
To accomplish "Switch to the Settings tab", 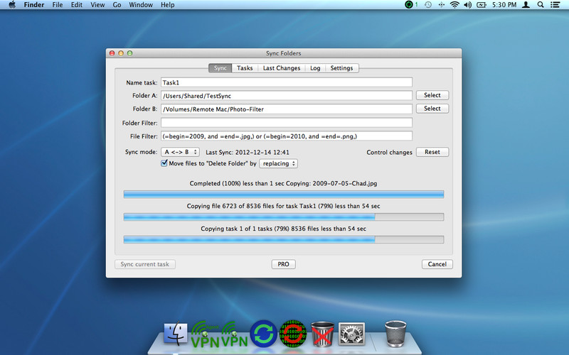I will coord(341,68).
